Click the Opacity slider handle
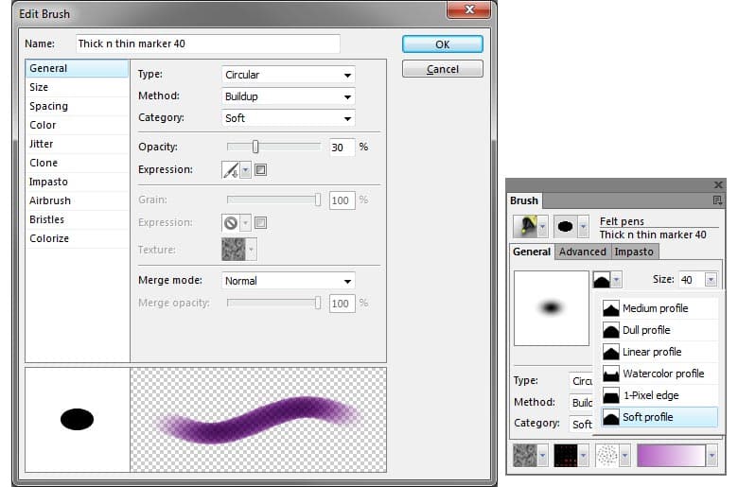 point(255,147)
